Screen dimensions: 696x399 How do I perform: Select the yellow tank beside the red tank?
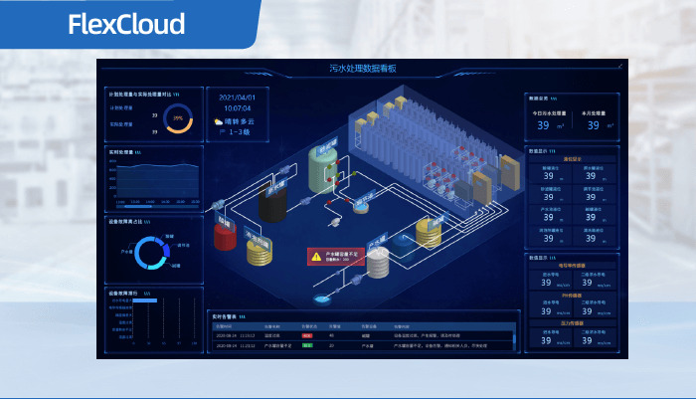click(x=259, y=254)
